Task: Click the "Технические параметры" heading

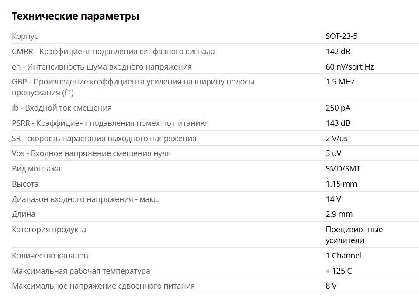Action: click(x=75, y=17)
